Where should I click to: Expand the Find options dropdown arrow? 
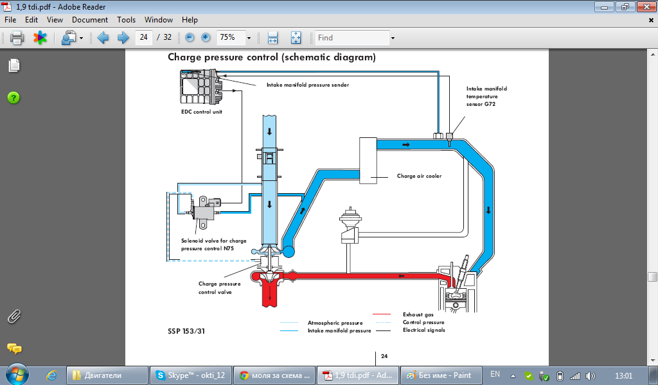pos(393,38)
